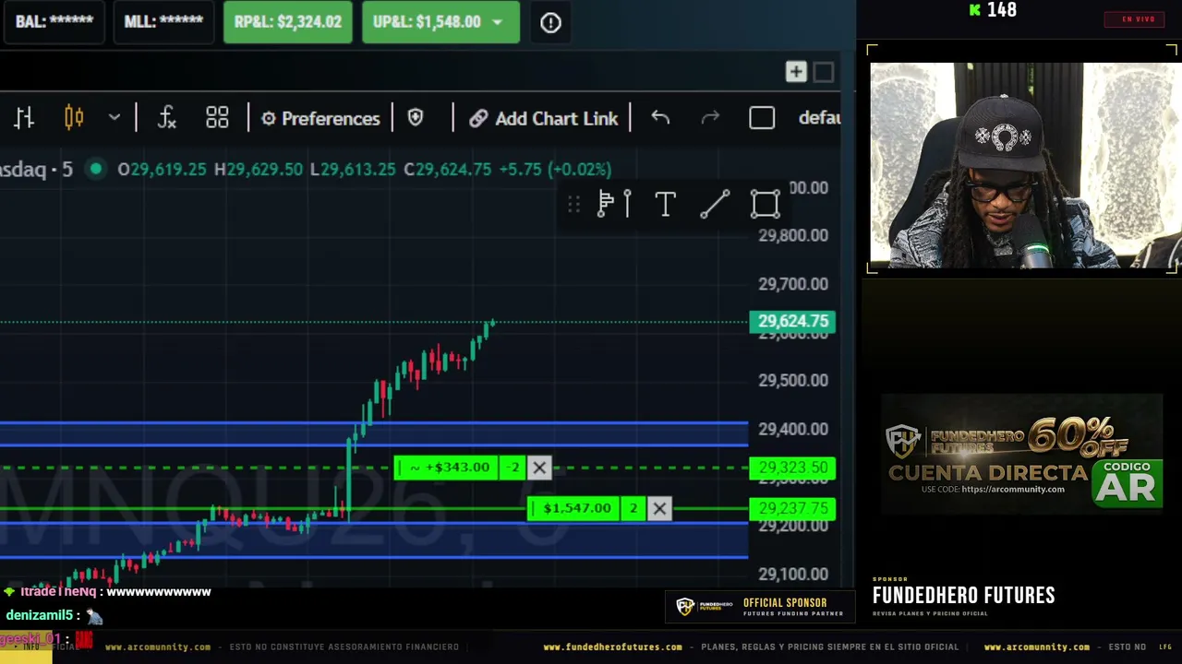
Task: Click the C29,624.75 close value
Action: click(x=447, y=170)
